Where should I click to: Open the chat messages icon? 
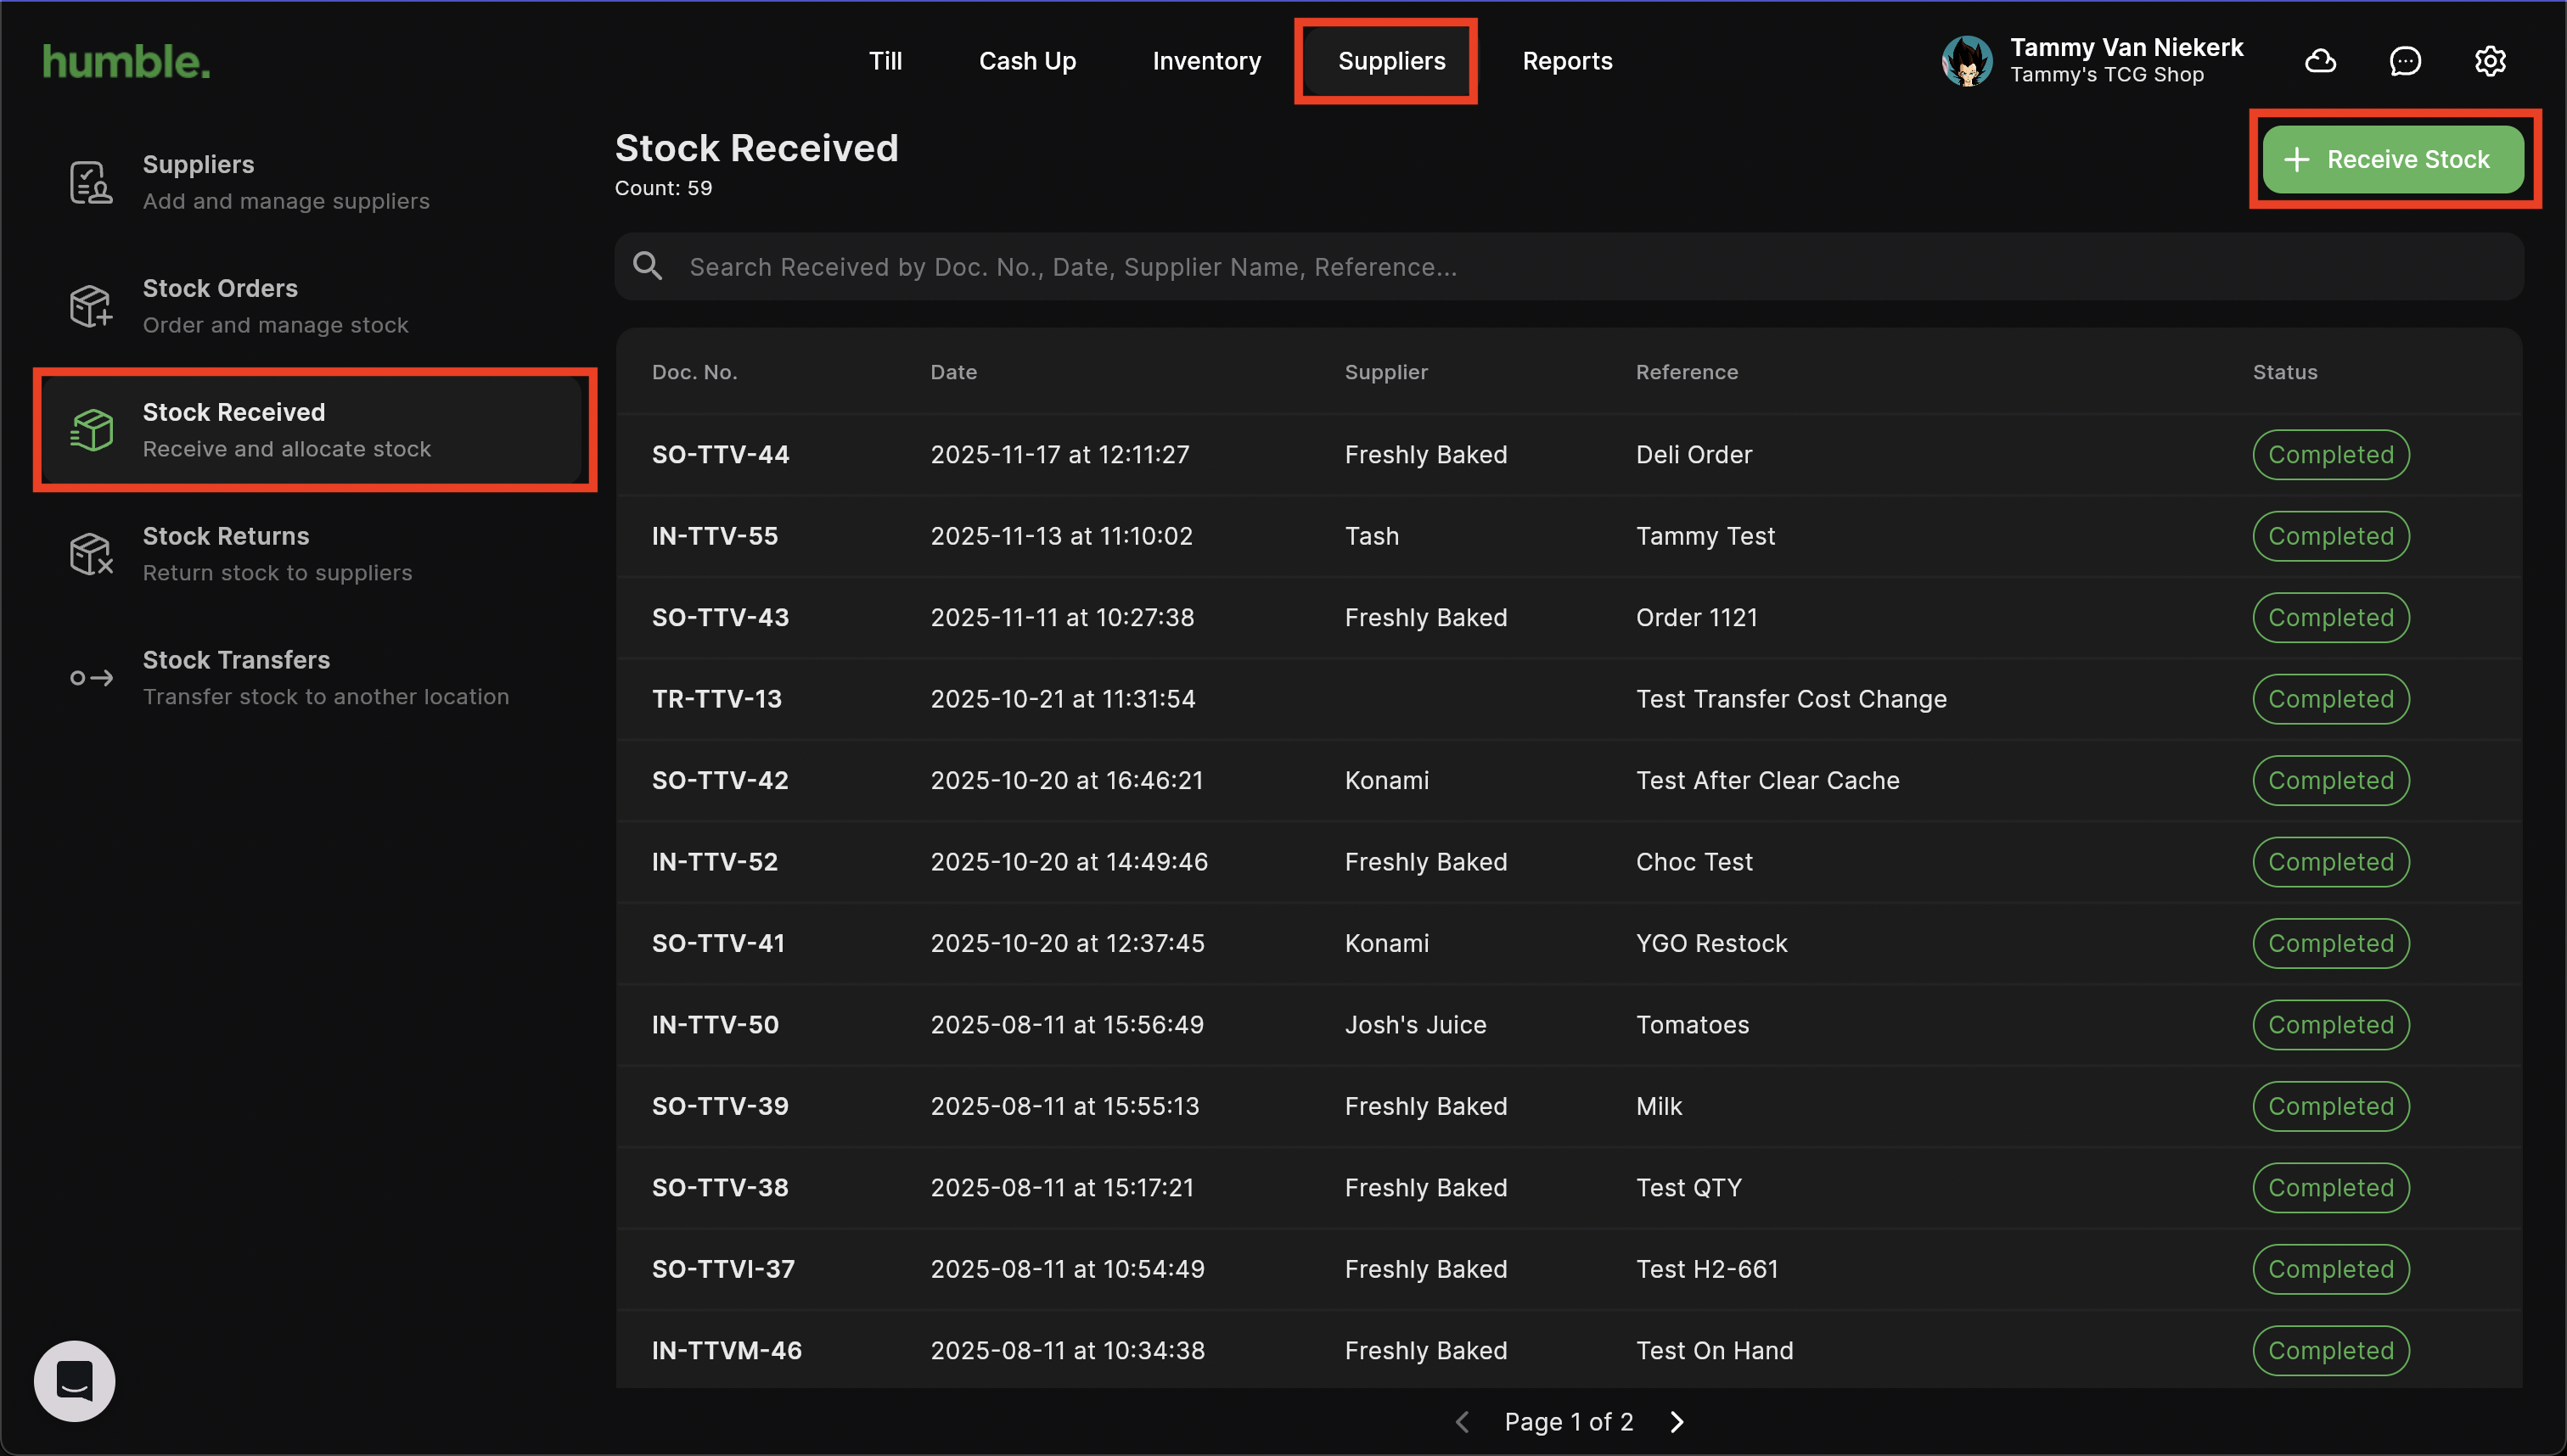(2405, 61)
